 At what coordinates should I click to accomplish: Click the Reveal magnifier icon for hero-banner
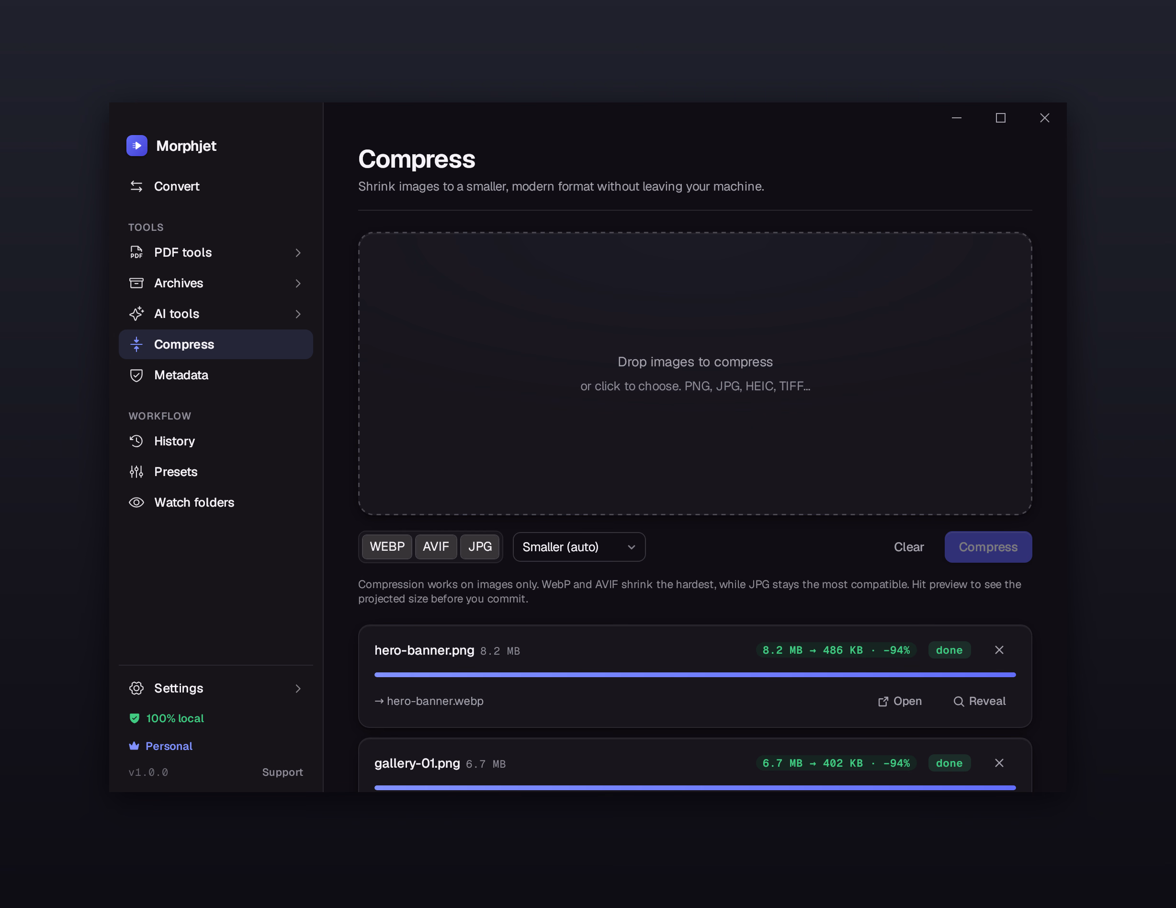coord(959,701)
